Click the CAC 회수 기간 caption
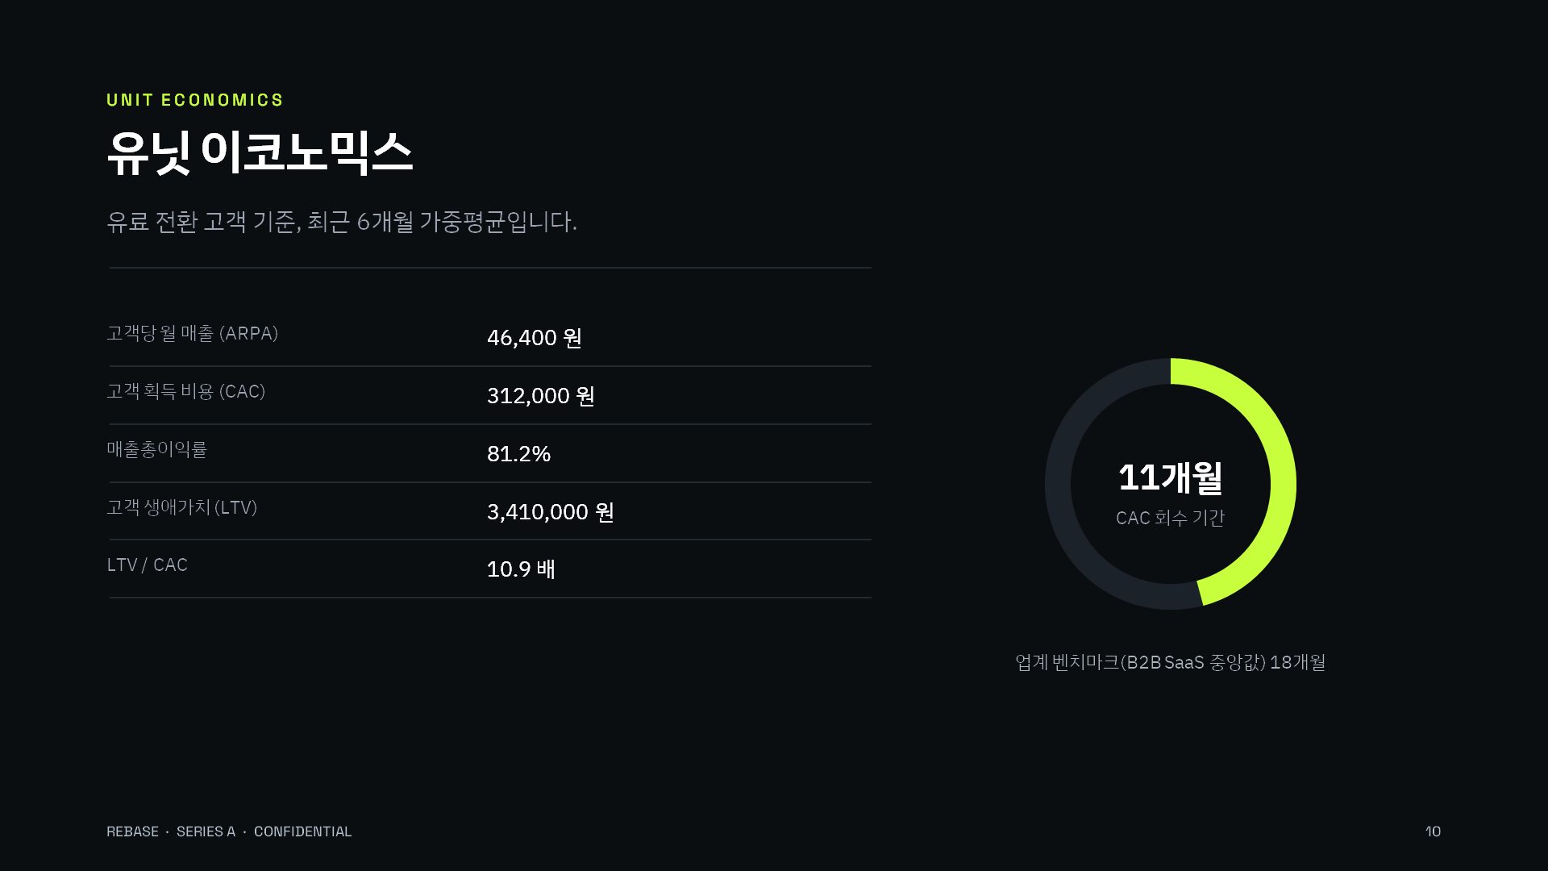The image size is (1548, 871). click(1170, 518)
